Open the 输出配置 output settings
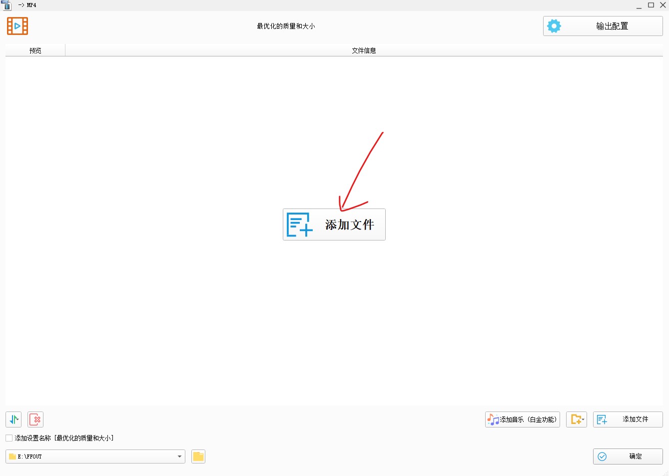 [x=603, y=26]
